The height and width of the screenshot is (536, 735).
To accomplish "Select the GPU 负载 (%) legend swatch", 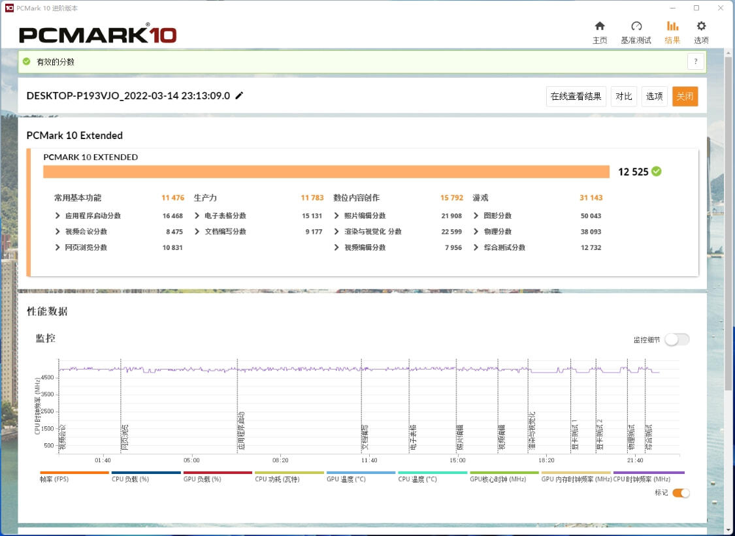I will [218, 473].
